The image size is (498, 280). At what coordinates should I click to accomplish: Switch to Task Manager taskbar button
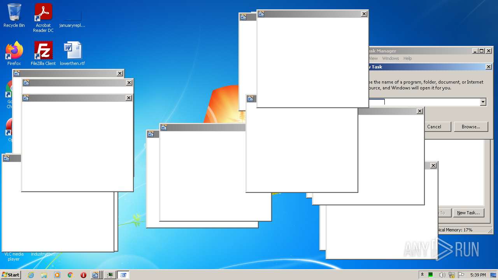click(110, 275)
